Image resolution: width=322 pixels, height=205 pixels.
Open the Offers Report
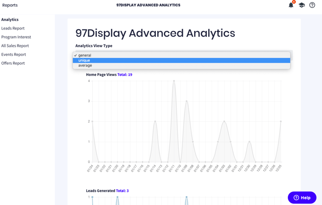[x=13, y=63]
